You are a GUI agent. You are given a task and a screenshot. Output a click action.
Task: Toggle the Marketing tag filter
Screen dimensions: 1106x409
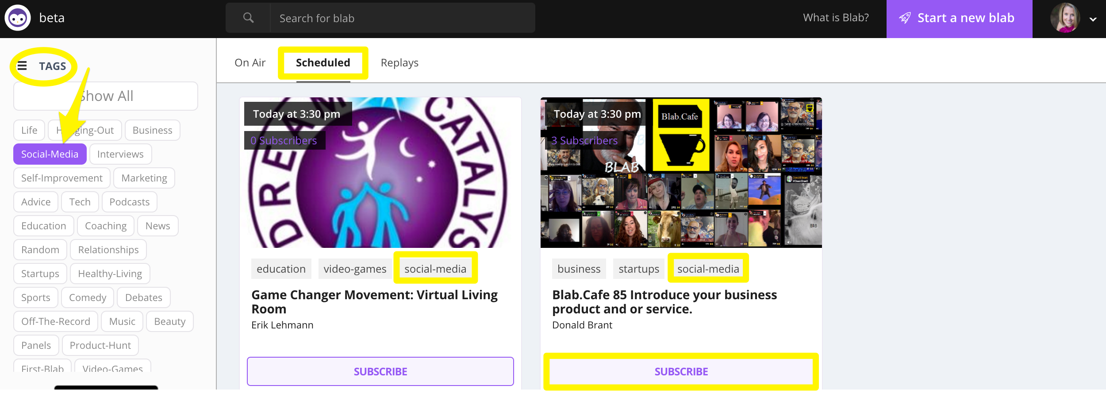coord(144,178)
